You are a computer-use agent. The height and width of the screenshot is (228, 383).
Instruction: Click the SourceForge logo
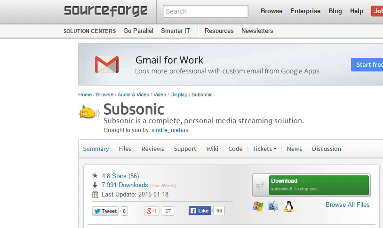tap(106, 11)
